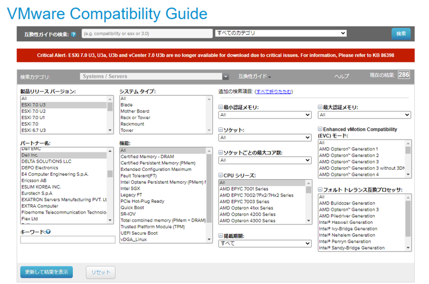Collapse the ソケットごとの最大コア数 section toggle

click(221, 152)
